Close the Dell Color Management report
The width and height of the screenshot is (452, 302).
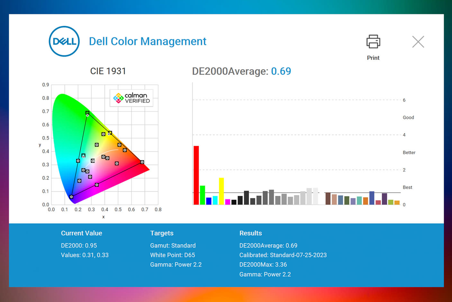pyautogui.click(x=418, y=42)
